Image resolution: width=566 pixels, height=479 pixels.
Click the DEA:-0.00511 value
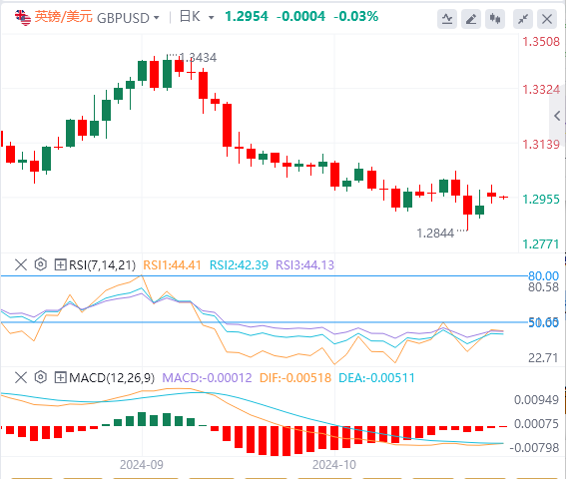377,377
